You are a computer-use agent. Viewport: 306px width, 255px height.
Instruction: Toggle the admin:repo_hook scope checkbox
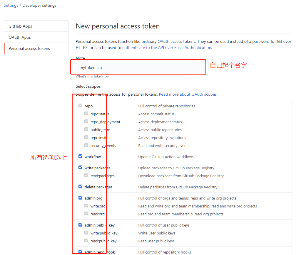81,251
